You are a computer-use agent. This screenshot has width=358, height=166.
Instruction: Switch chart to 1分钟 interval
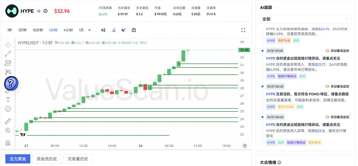click(22, 30)
